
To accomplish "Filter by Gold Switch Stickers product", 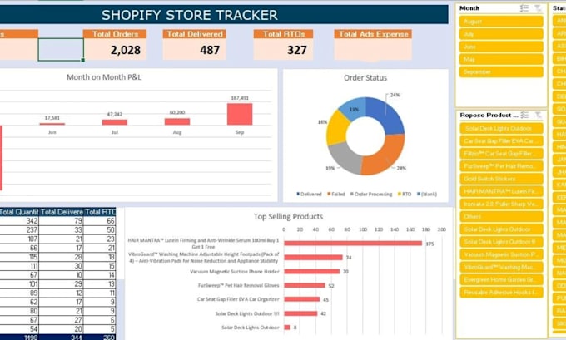I will [501, 179].
